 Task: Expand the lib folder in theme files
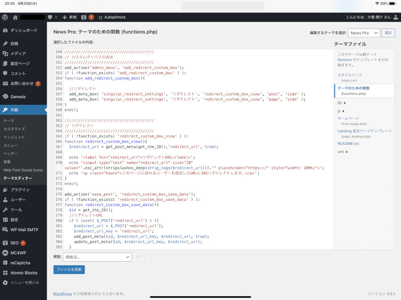pos(342,103)
